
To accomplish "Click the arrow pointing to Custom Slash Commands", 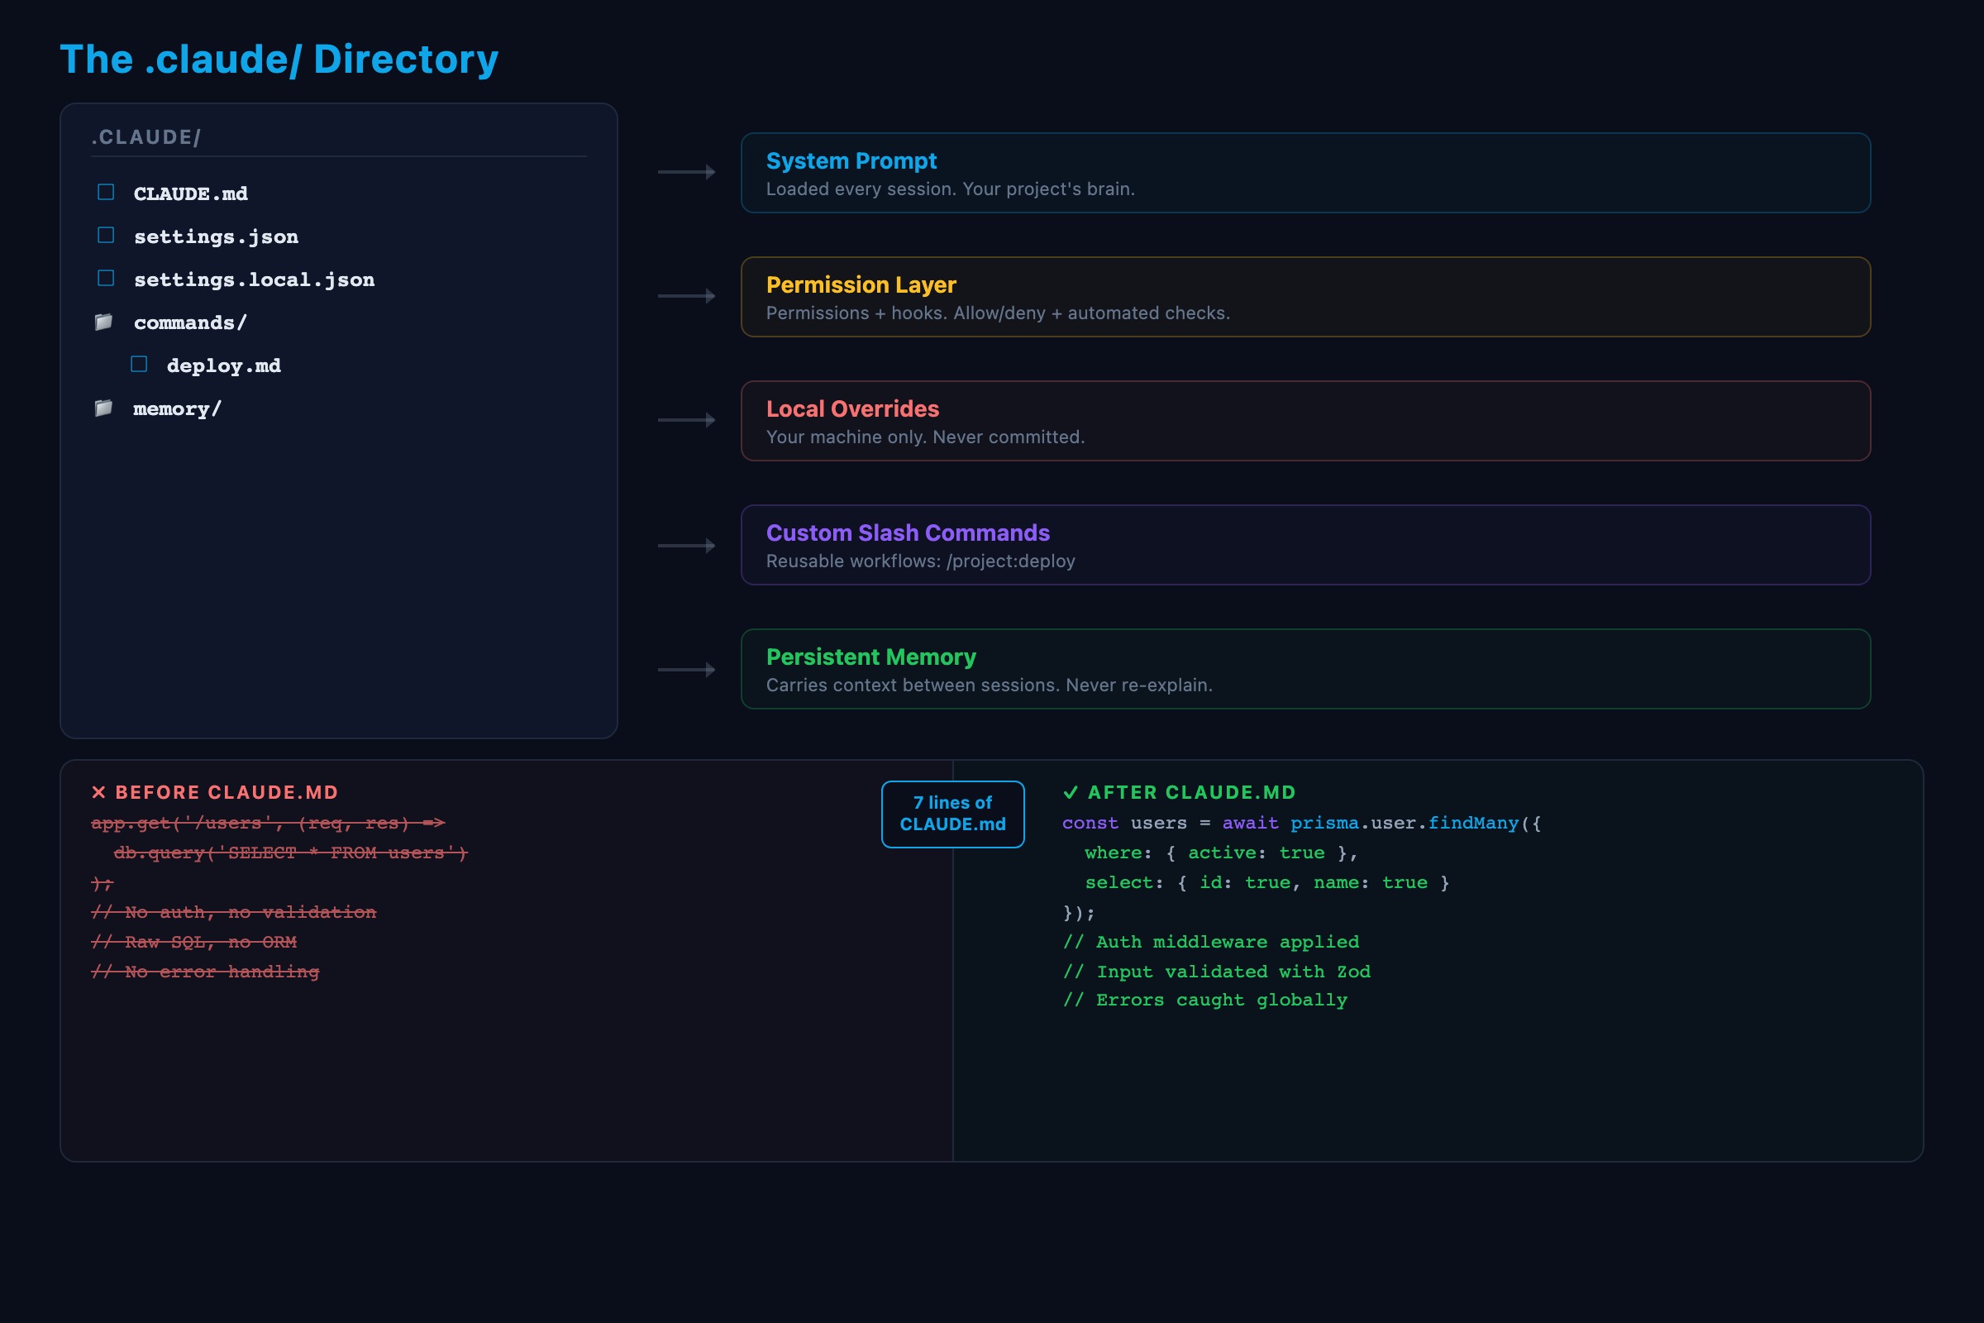I will coord(685,544).
